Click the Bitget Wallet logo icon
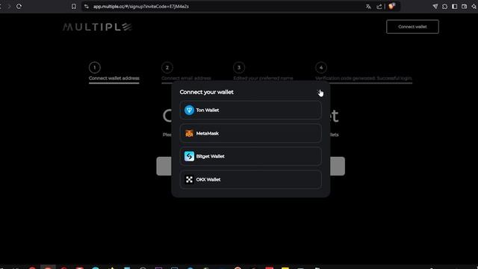 (189, 156)
